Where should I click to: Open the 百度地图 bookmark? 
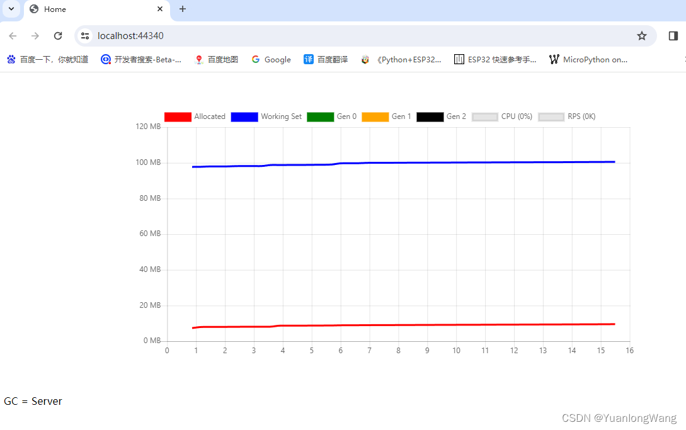216,59
